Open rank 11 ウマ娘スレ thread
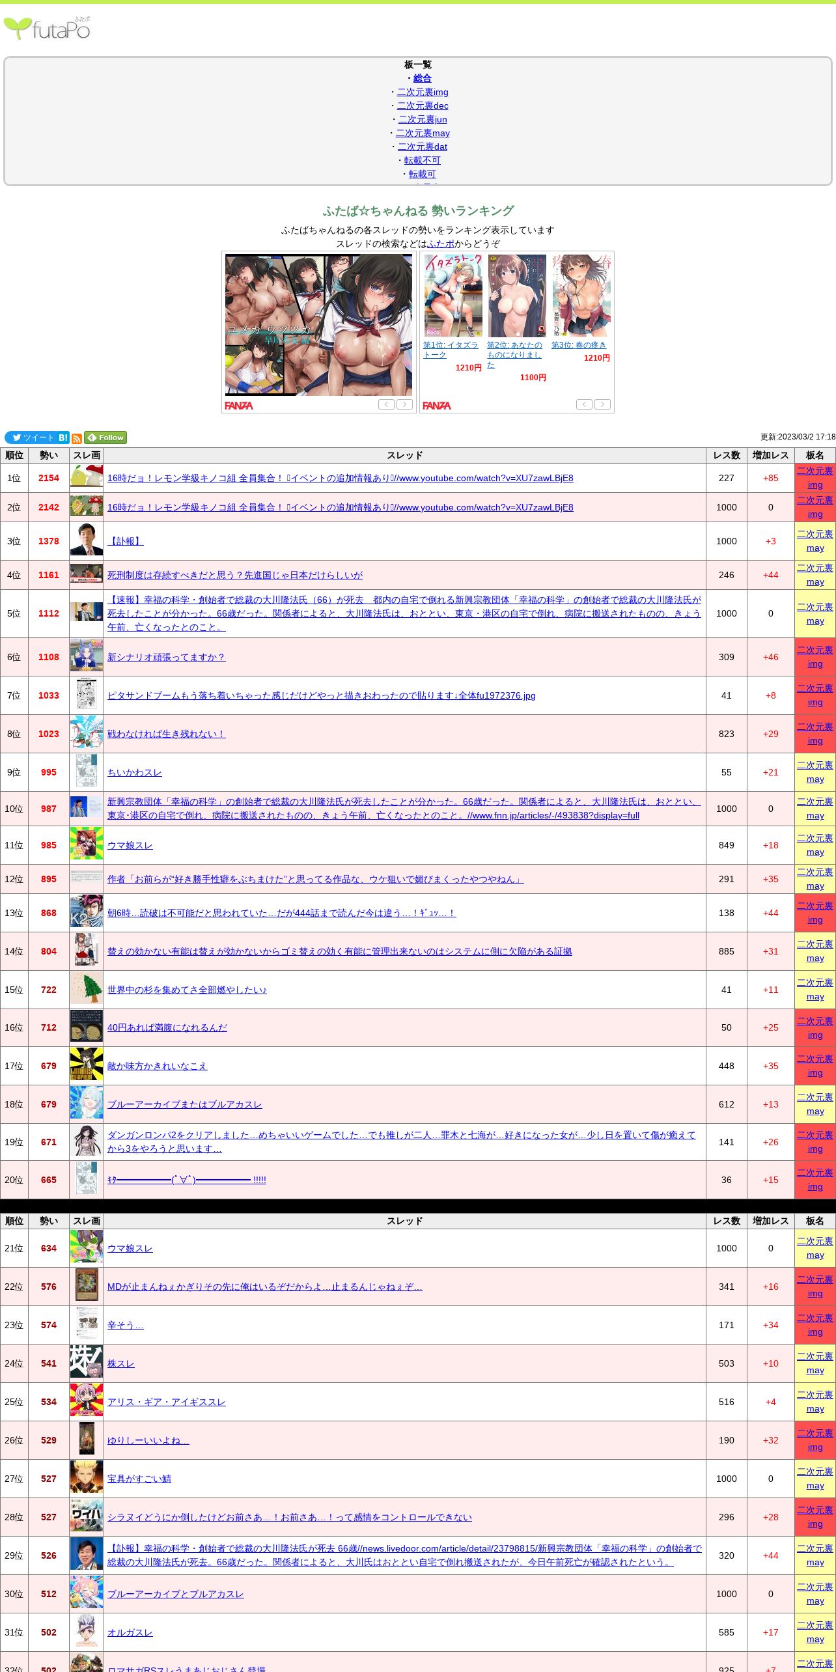Screen dimensions: 836x1672 (130, 845)
